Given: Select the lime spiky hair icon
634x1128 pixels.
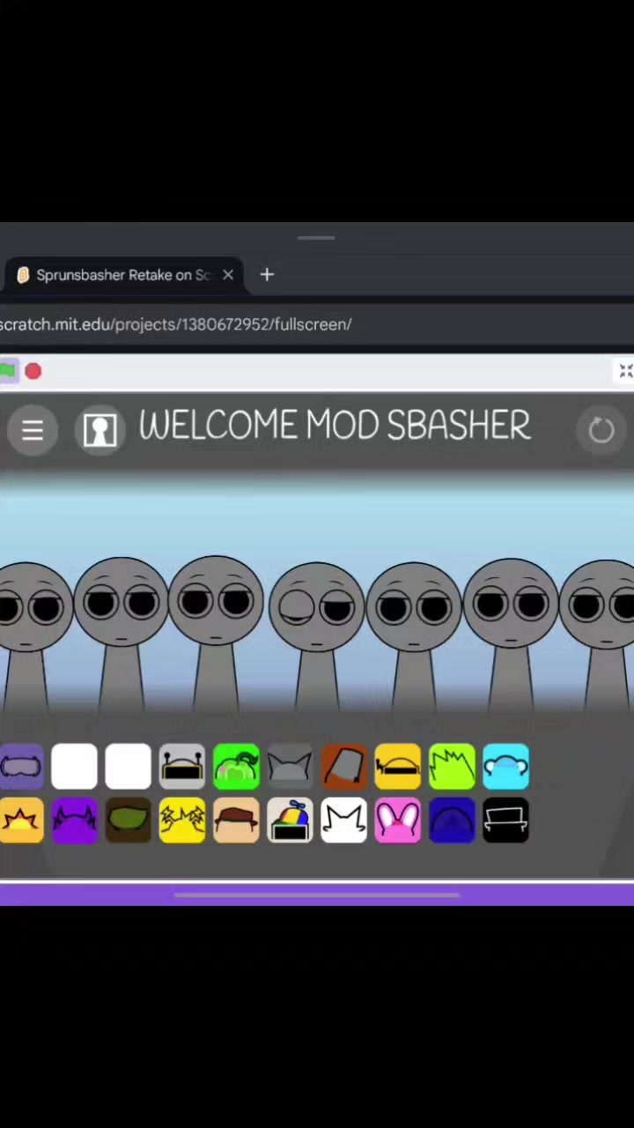Looking at the screenshot, I should (x=452, y=766).
